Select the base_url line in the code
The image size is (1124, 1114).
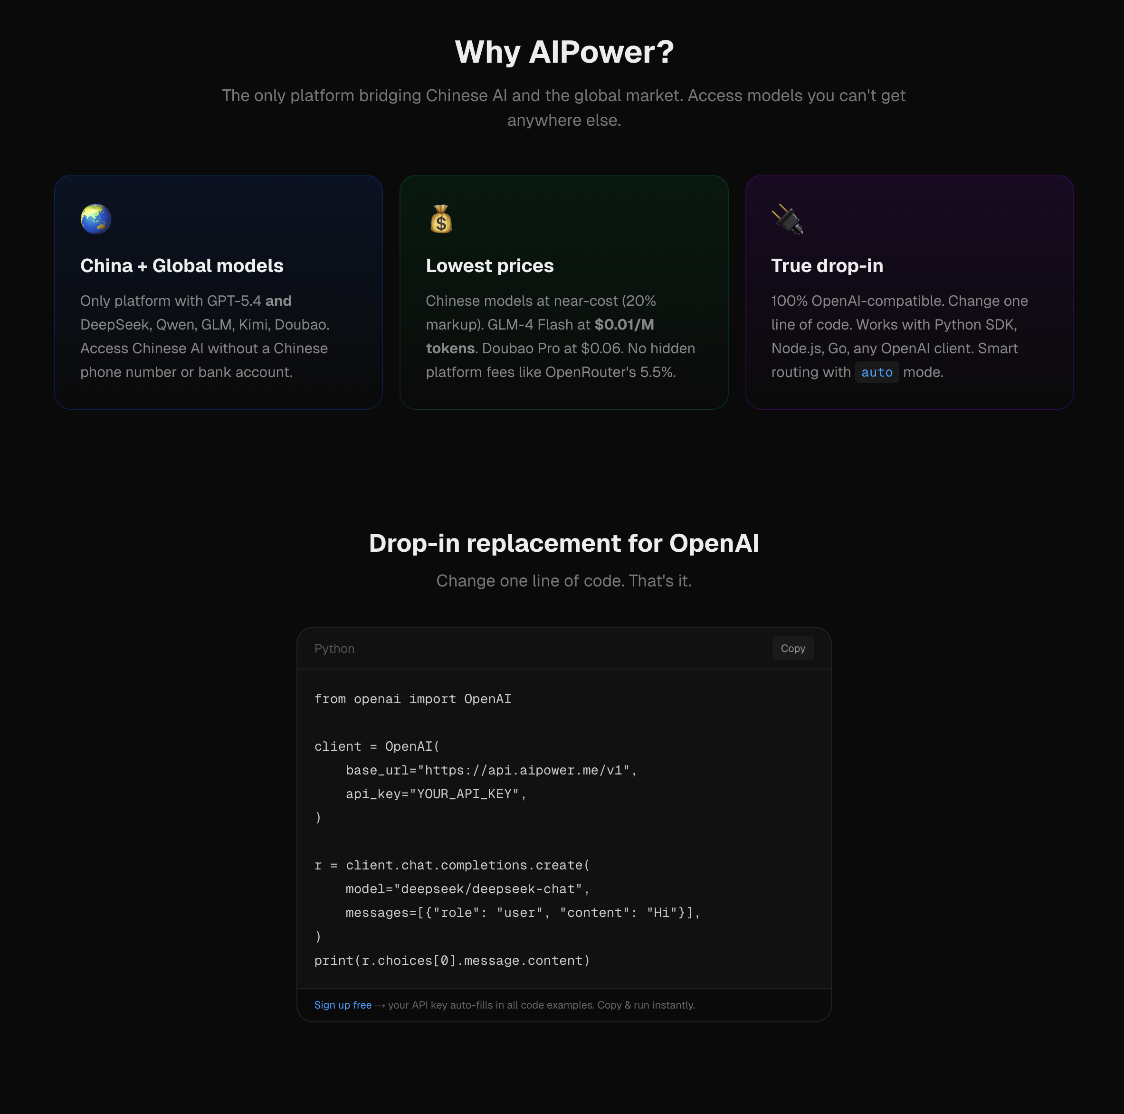490,770
